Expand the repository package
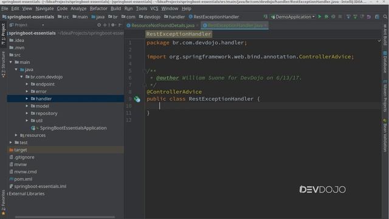389x219 pixels. 27,113
